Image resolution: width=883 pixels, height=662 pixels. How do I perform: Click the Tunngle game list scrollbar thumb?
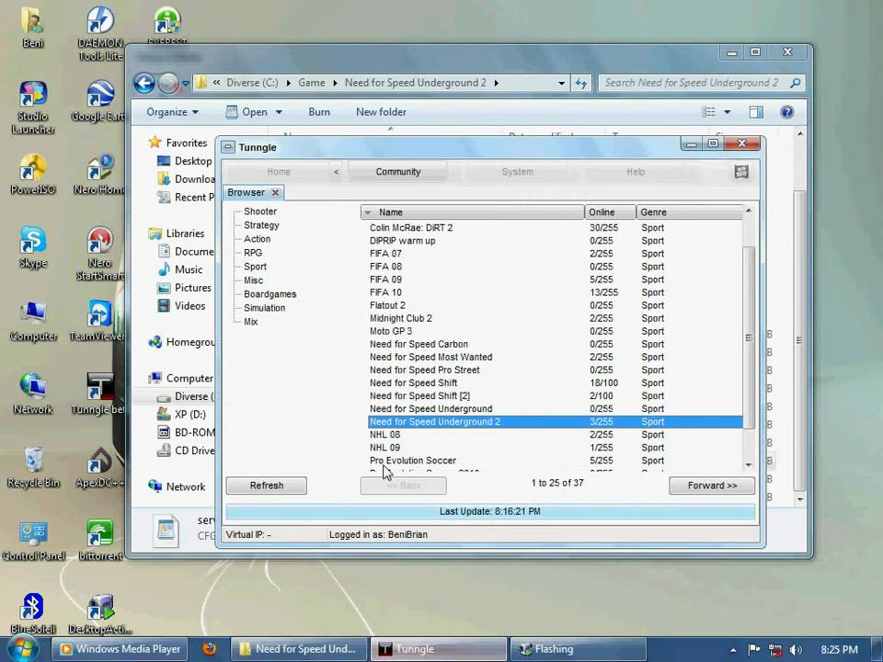point(749,337)
